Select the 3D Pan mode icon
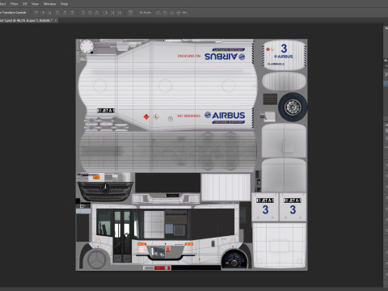 171,13
